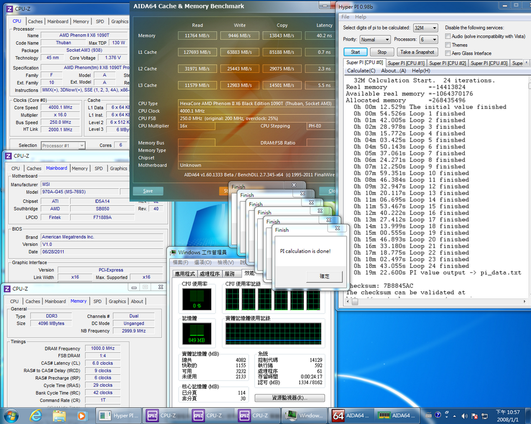Click the Start button in Hyper PI
This screenshot has width=531, height=424.
click(355, 52)
